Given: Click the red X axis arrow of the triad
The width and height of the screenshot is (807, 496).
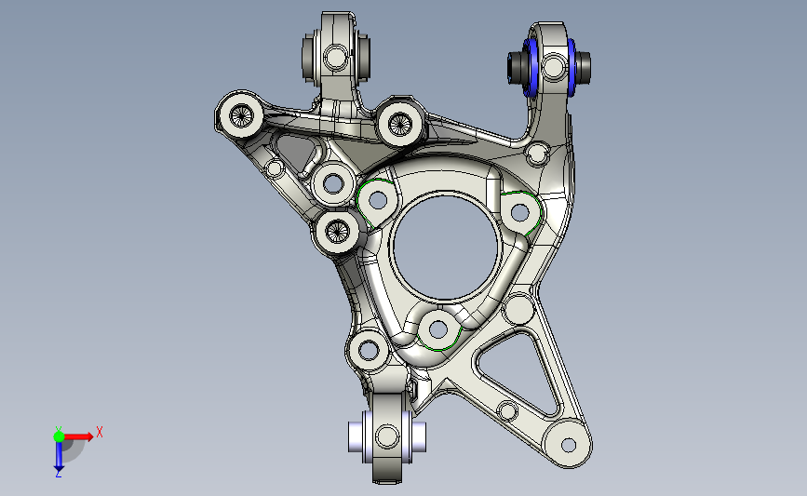Looking at the screenshot, I should pyautogui.click(x=78, y=436).
